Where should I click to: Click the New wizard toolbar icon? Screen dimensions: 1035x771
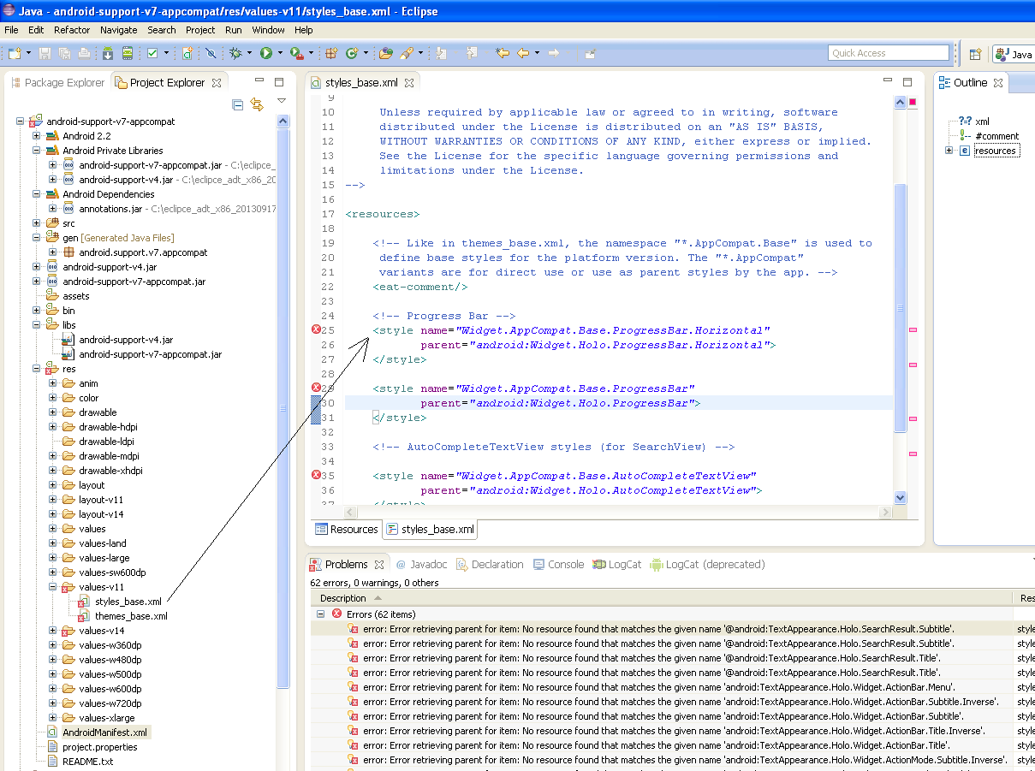pyautogui.click(x=15, y=53)
